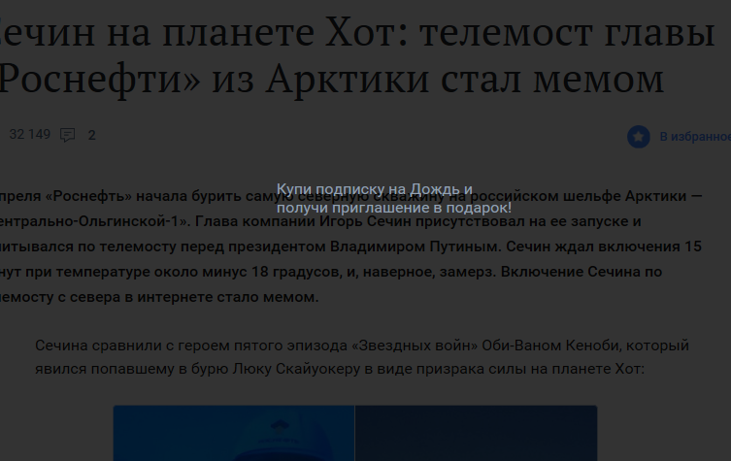Image resolution: width=731 pixels, height=461 pixels.
Task: Click the lead text mentioning 'Владимиром Путиным'
Action: 351,247
